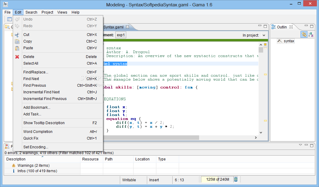Choose Incremental Find Next
This screenshot has height=187, width=319.
[x=58, y=92]
